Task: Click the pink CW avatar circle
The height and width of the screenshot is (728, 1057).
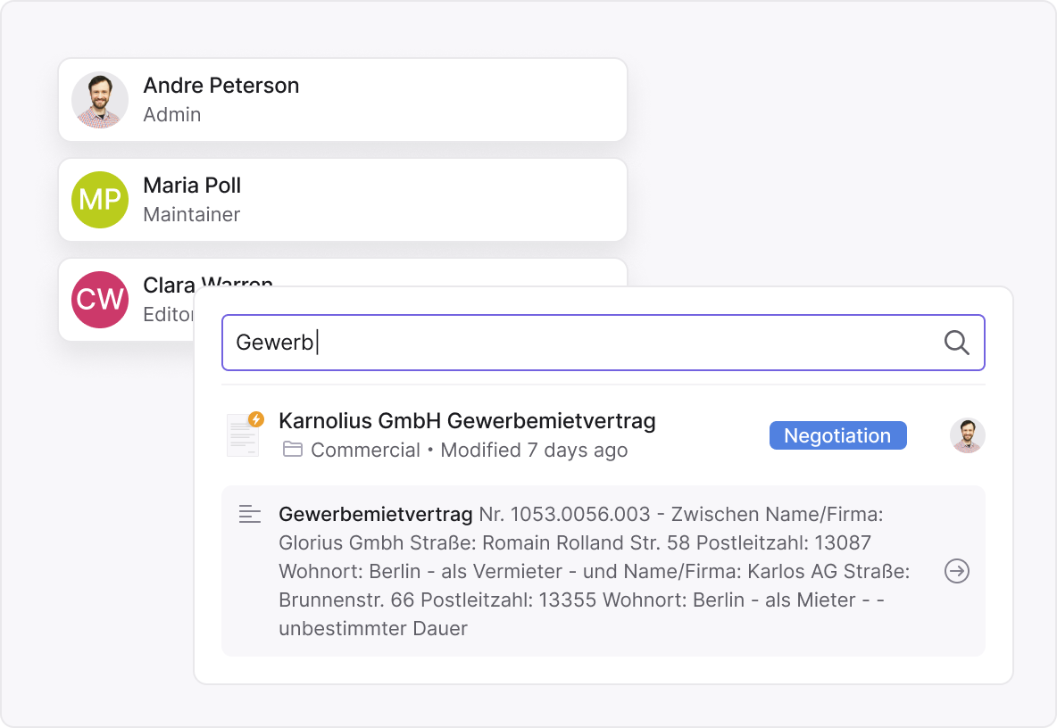Action: [x=100, y=300]
